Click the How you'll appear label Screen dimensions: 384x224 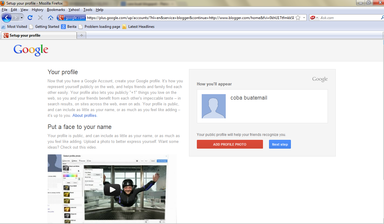coord(214,84)
